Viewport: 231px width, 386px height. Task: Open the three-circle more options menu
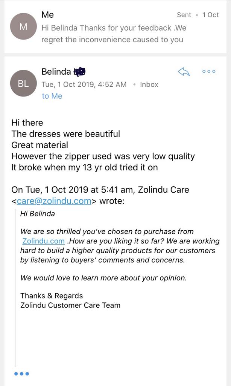pos(209,71)
